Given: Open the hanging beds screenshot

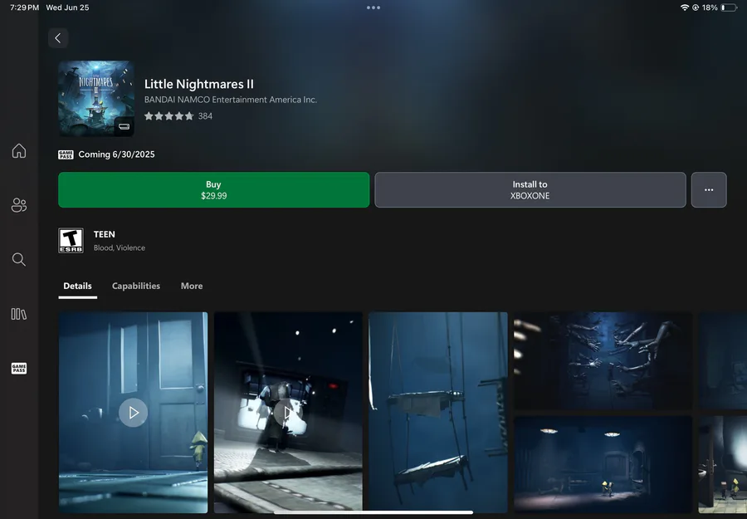Looking at the screenshot, I should point(437,412).
